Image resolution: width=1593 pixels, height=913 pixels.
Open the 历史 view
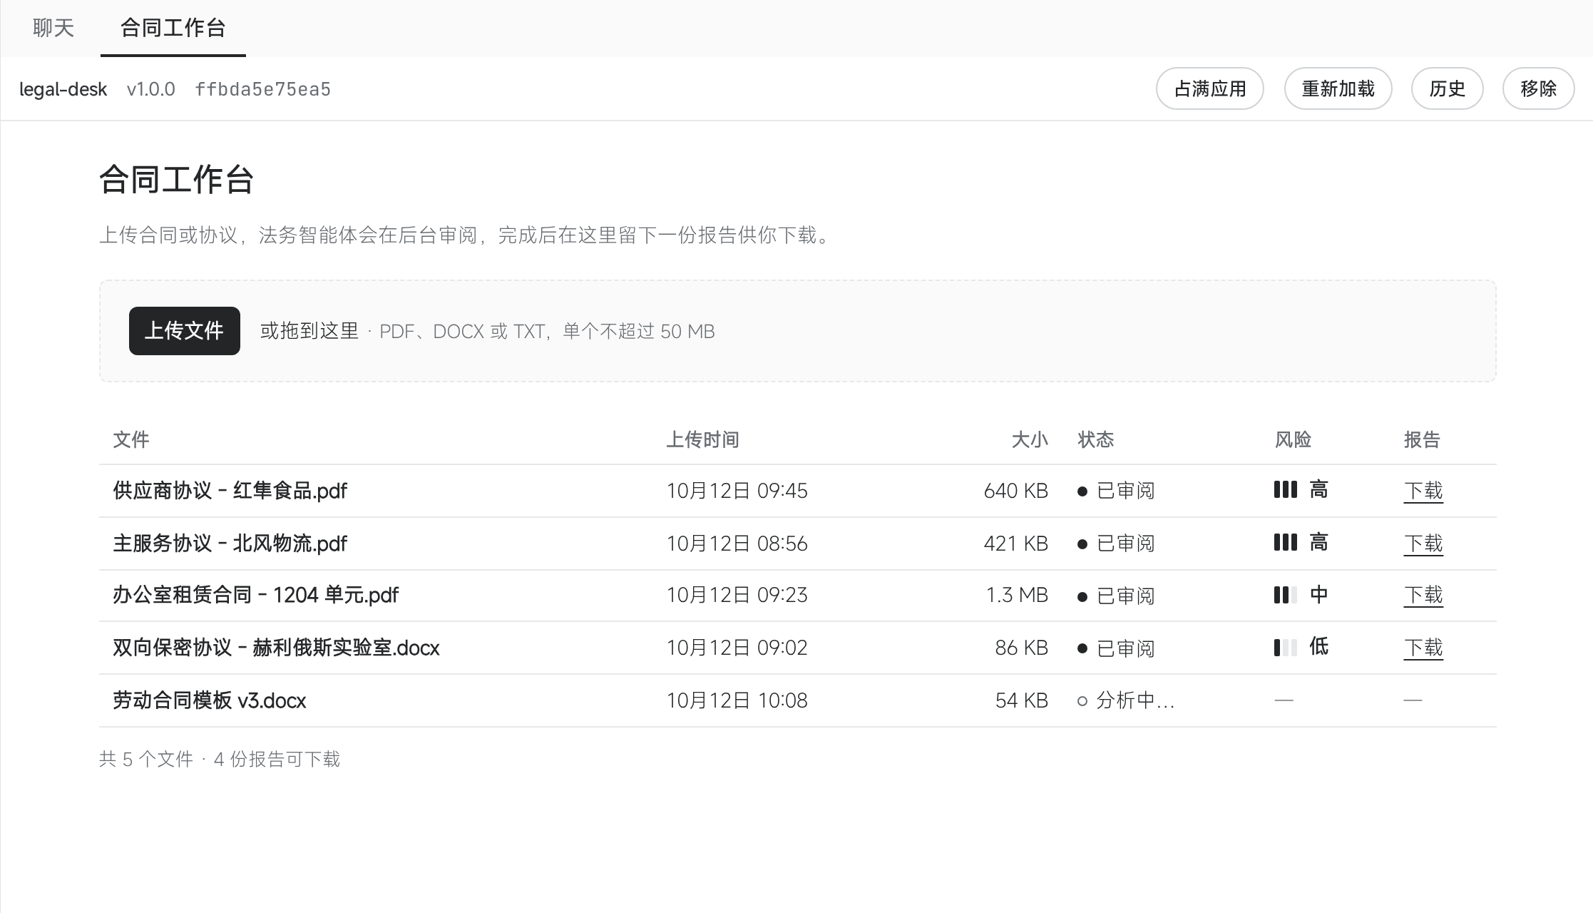tap(1447, 88)
